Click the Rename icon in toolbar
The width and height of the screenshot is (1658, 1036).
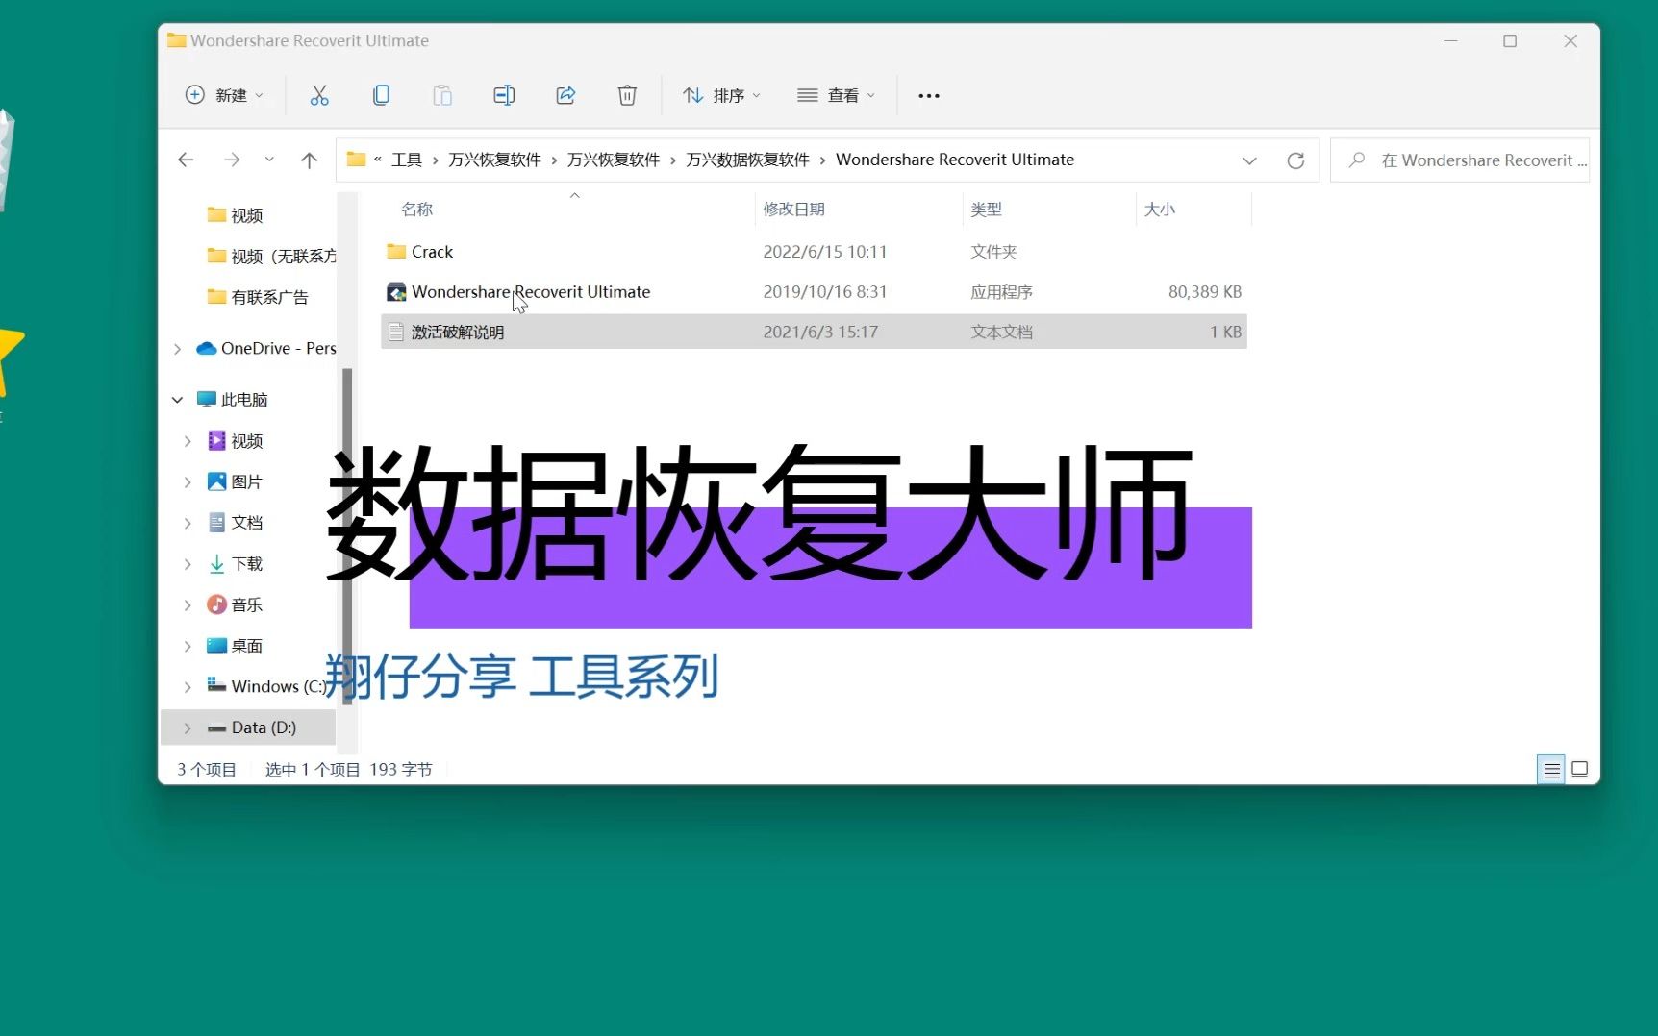pos(504,95)
